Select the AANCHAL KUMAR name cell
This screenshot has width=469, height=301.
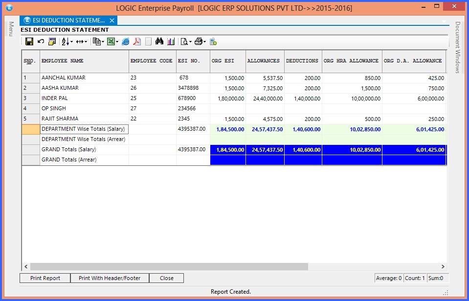(84, 78)
